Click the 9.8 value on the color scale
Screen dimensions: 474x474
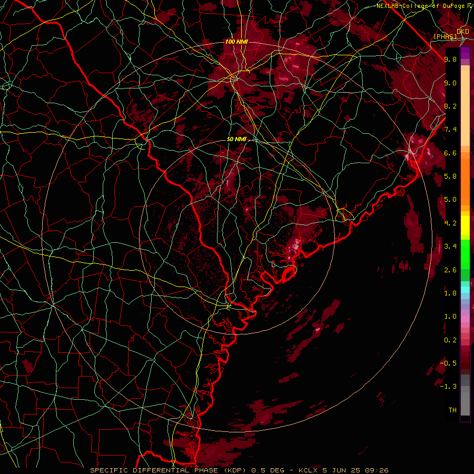(450, 59)
